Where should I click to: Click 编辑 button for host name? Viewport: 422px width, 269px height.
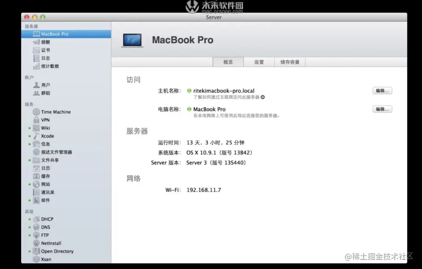(x=382, y=91)
